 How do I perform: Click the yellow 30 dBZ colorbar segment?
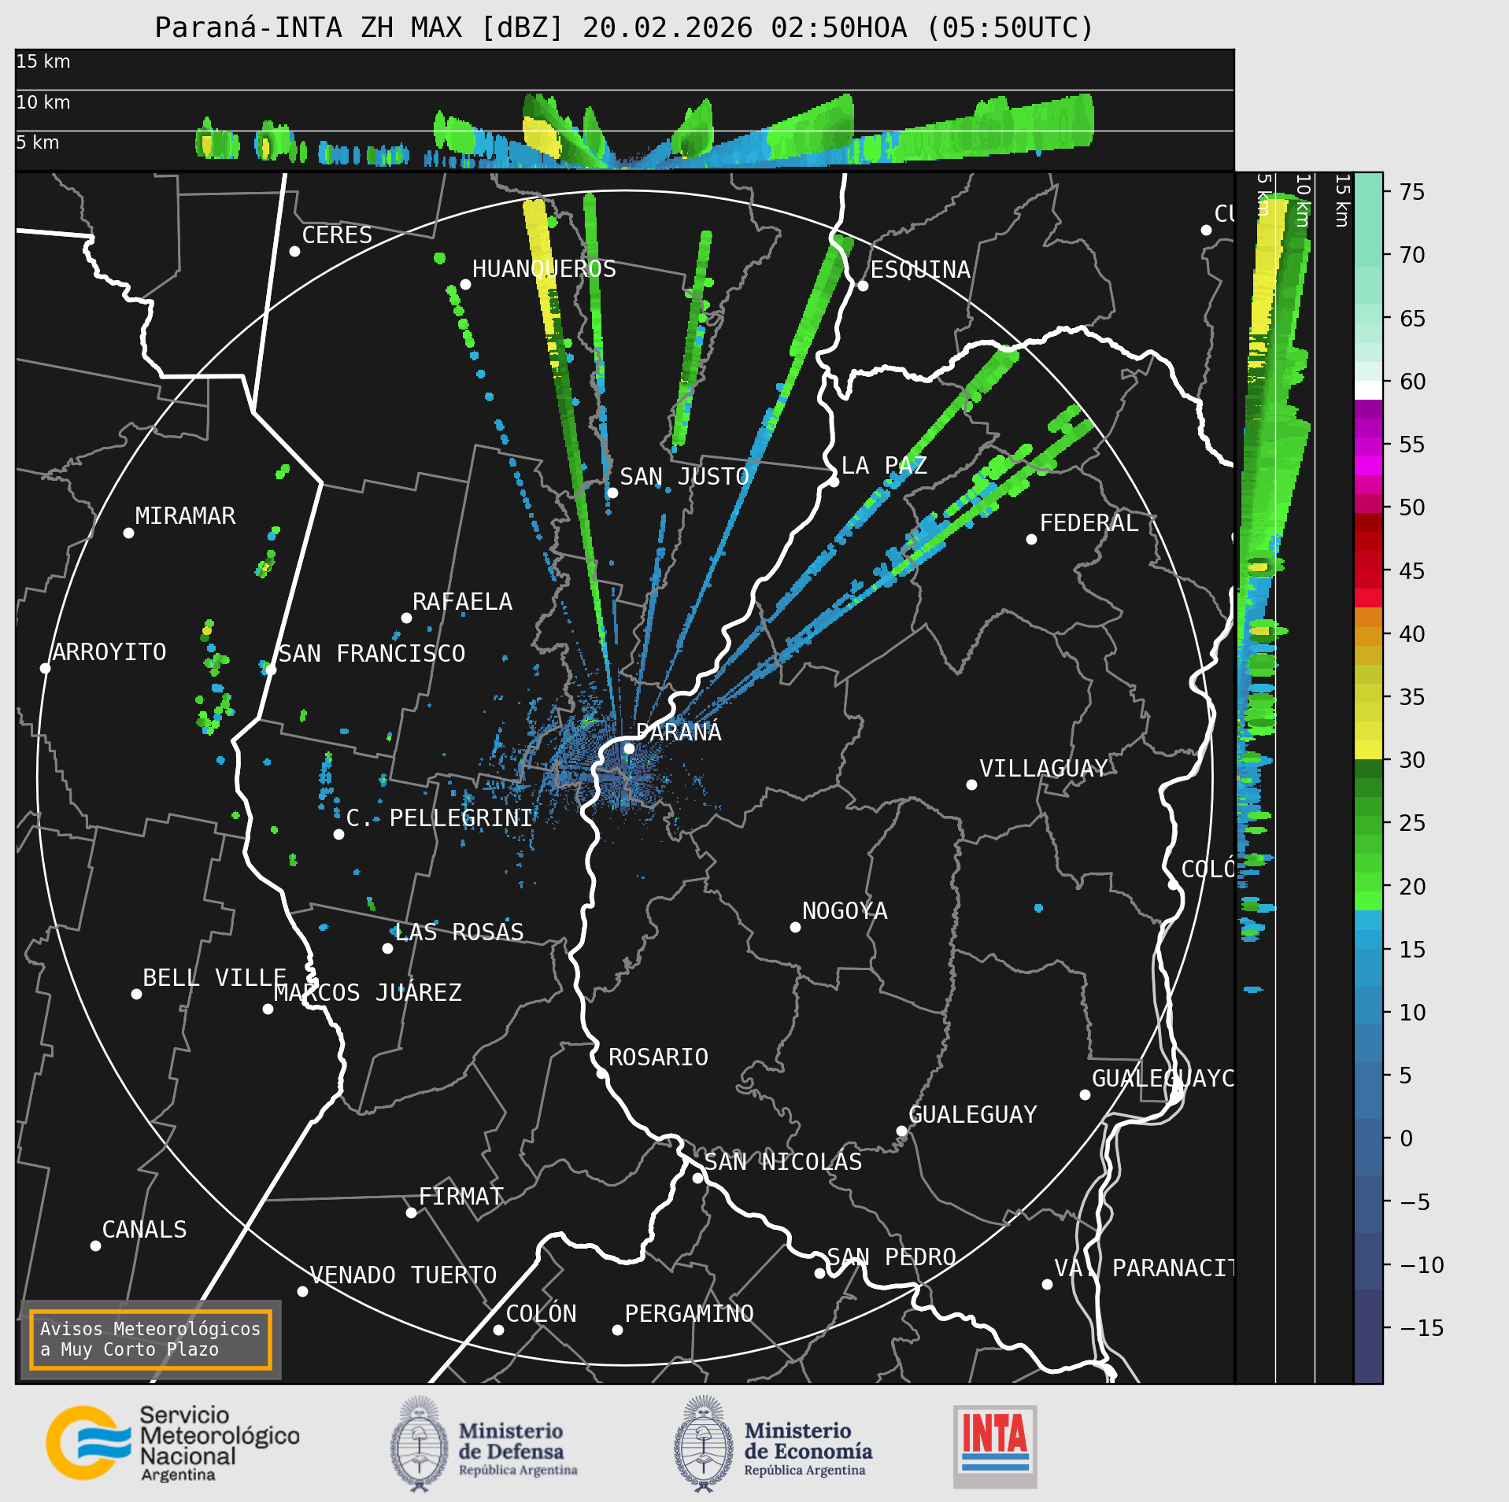click(1368, 748)
